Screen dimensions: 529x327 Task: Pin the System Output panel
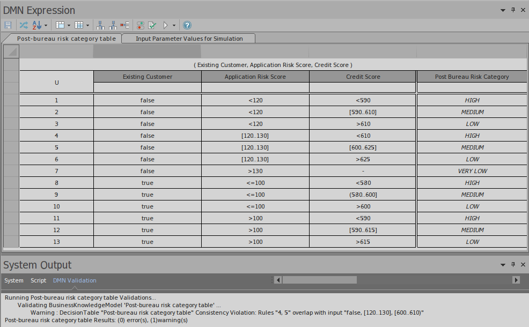tap(514, 264)
